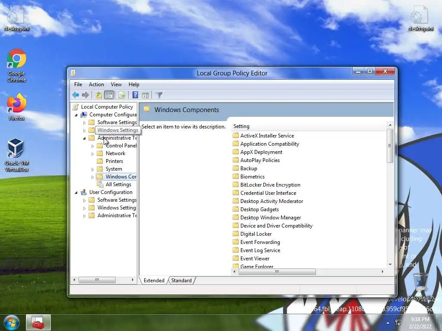The image size is (442, 331).
Task: Toggle the Show/Hide Action Pane icon
Action: [x=145, y=95]
